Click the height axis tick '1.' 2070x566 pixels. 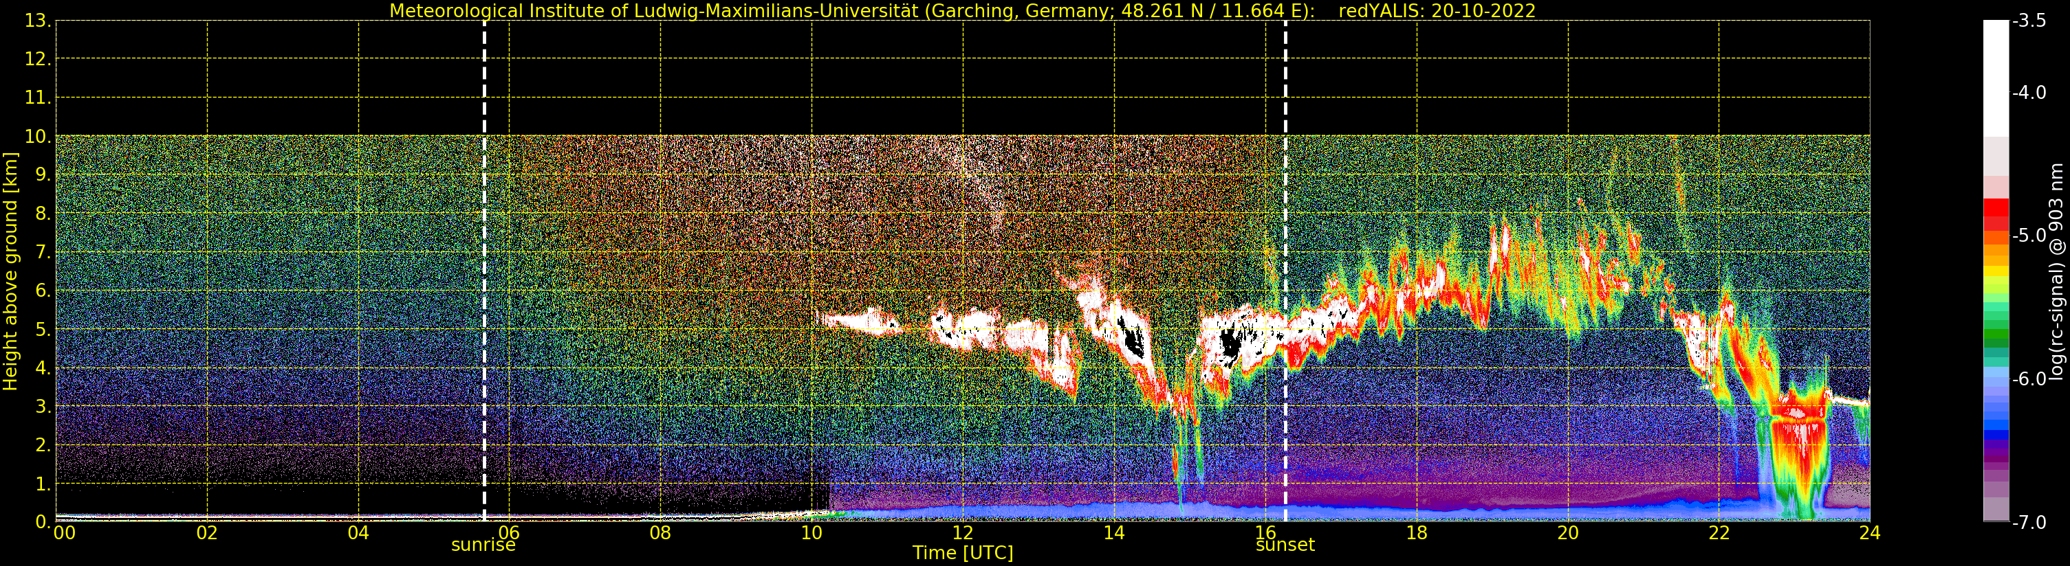click(x=43, y=484)
